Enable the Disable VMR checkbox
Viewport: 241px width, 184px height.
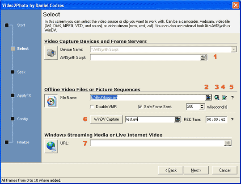(92, 107)
